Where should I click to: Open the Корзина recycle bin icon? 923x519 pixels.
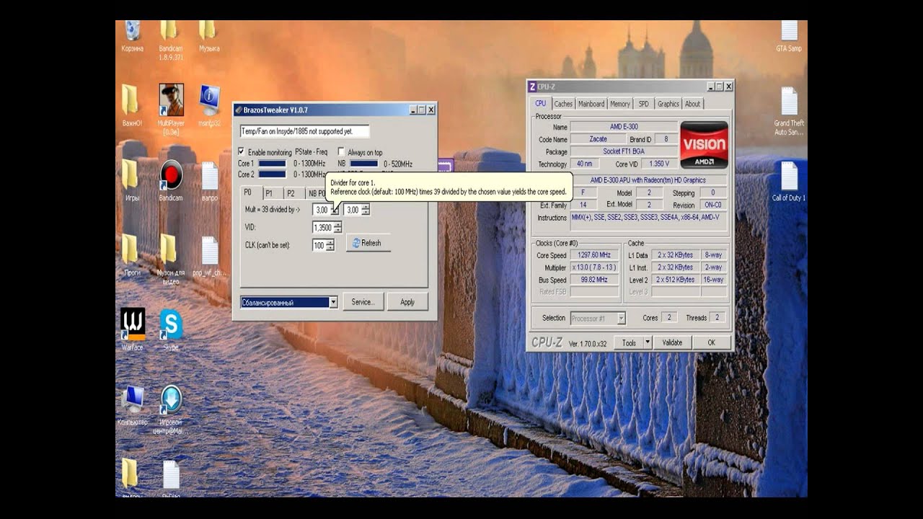[x=133, y=30]
